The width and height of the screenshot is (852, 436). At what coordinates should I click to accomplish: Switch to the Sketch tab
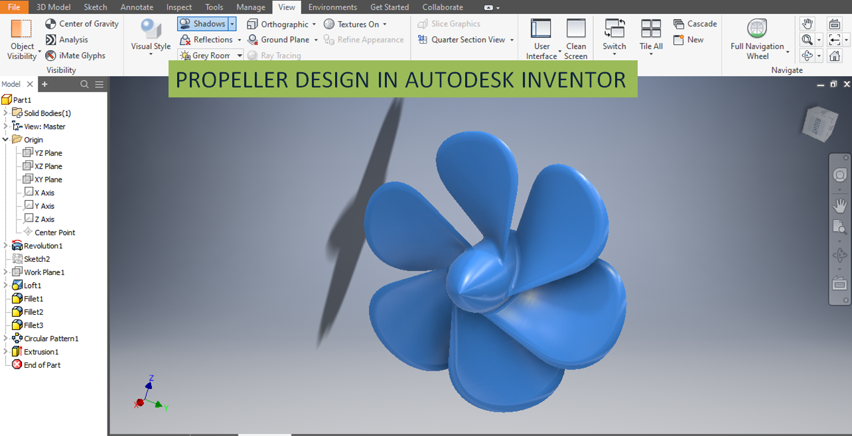(x=96, y=7)
